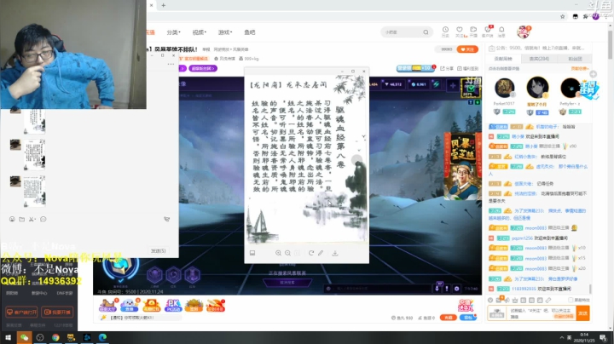Download the picture from the image viewer toolbar
This screenshot has height=344, width=614.
pyautogui.click(x=335, y=253)
